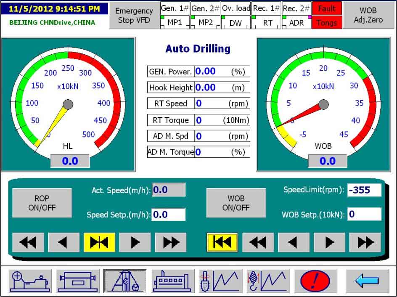Click the SpeedLimit(rpm) value field
Image resolution: width=397 pixels, height=297 pixels.
pyautogui.click(x=364, y=190)
